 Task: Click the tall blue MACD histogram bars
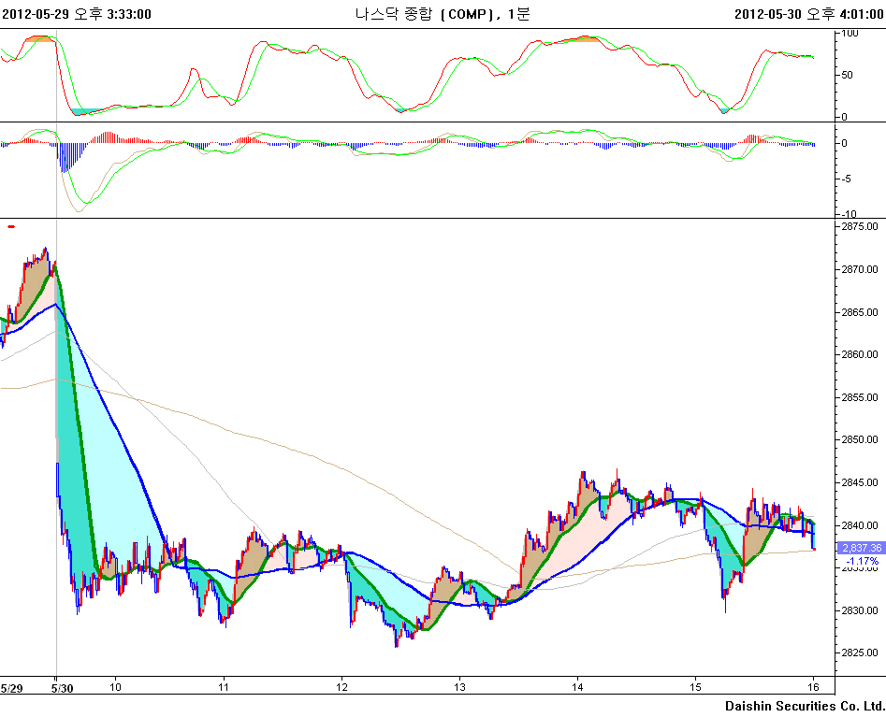coord(65,155)
